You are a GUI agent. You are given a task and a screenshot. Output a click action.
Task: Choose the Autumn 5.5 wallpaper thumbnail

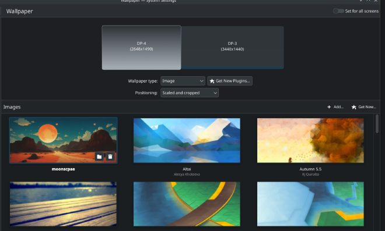[310, 140]
